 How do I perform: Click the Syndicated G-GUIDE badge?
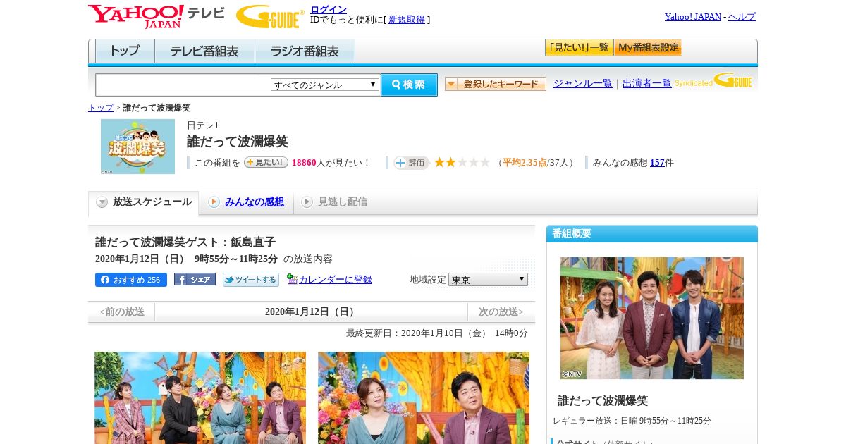[713, 80]
